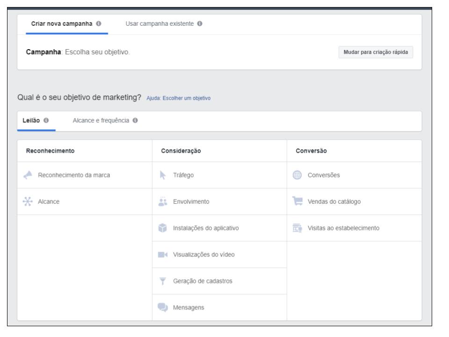This screenshot has width=449, height=337.
Task: Click the Consideração column header
Action: click(x=181, y=151)
